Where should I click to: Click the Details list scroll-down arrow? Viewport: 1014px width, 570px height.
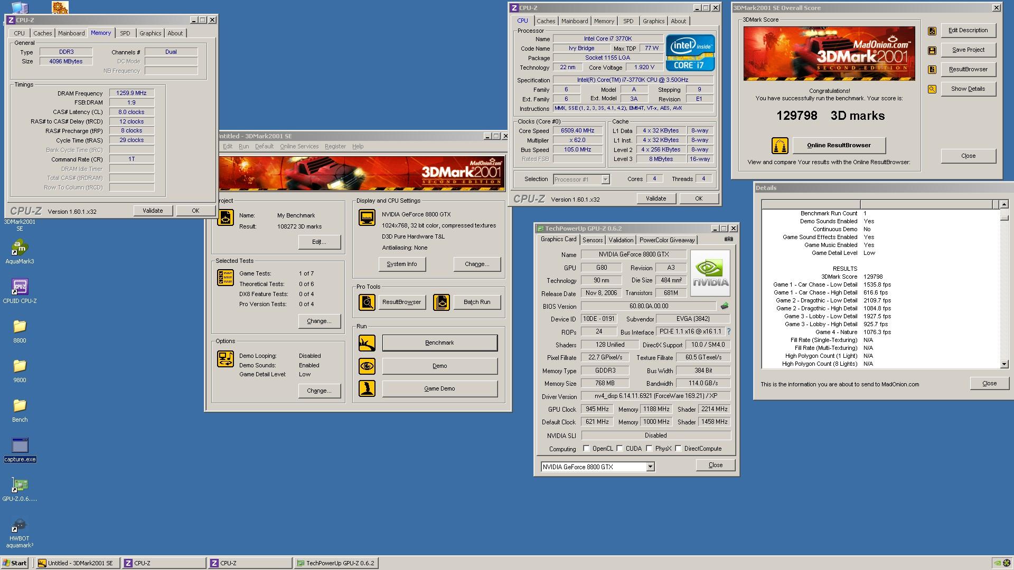coord(1004,364)
